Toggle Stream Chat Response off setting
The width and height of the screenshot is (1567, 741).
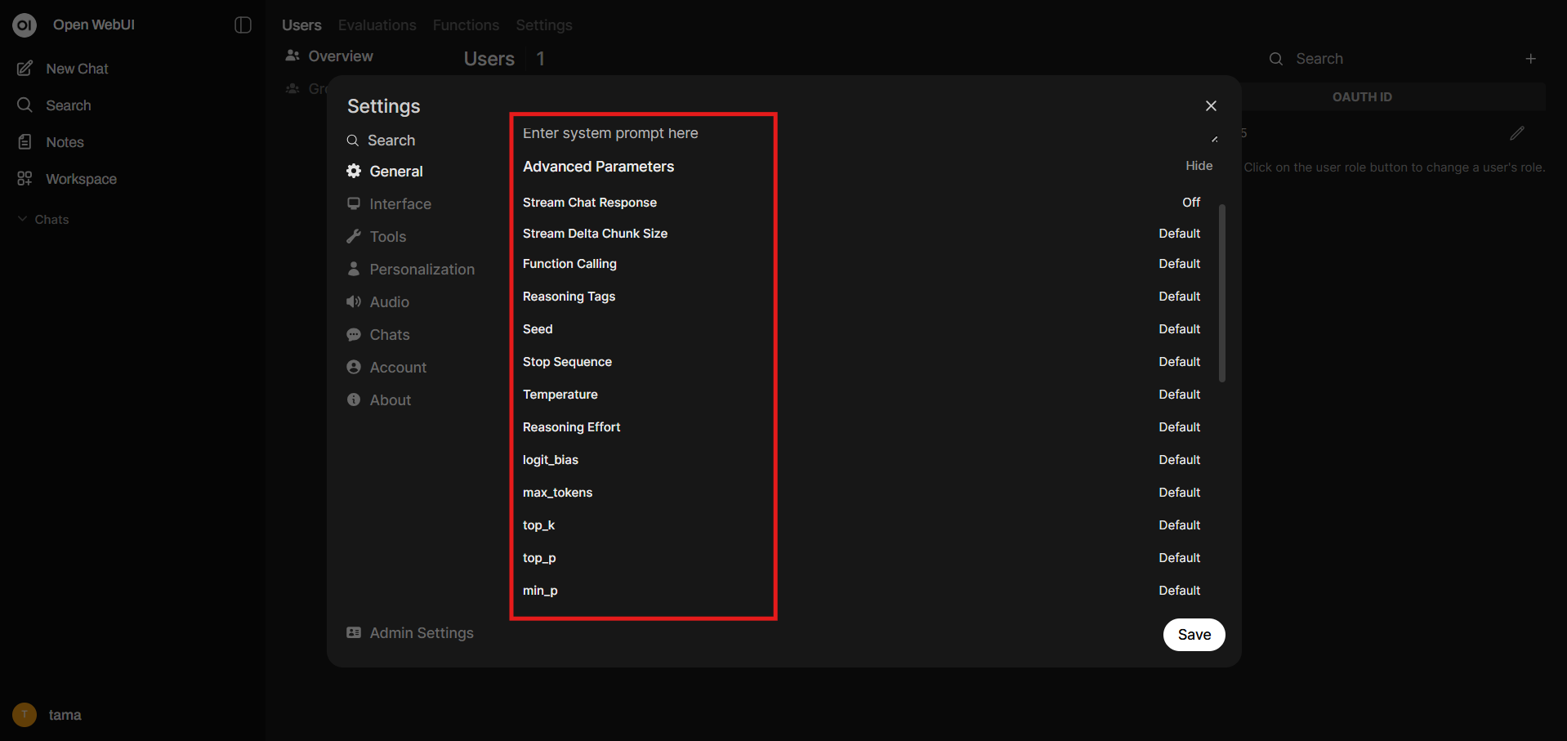pos(1190,202)
